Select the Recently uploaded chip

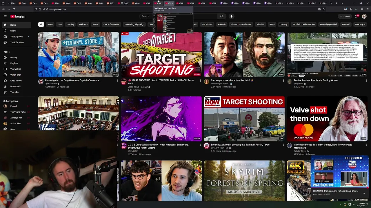328,25
